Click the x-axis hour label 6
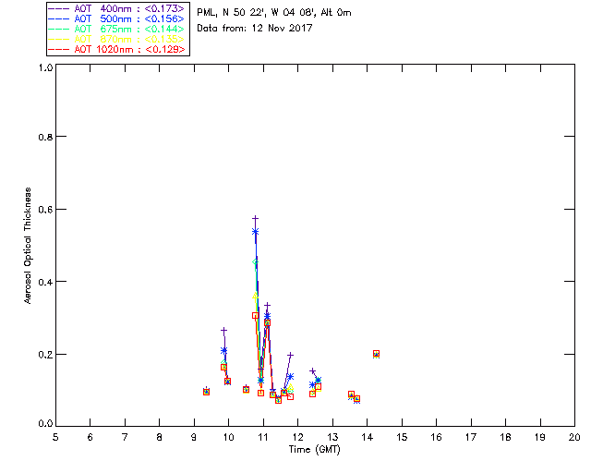The width and height of the screenshot is (591, 473). [90, 437]
